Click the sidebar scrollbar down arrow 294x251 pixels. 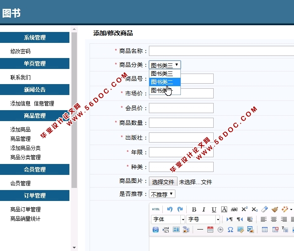tap(74, 248)
